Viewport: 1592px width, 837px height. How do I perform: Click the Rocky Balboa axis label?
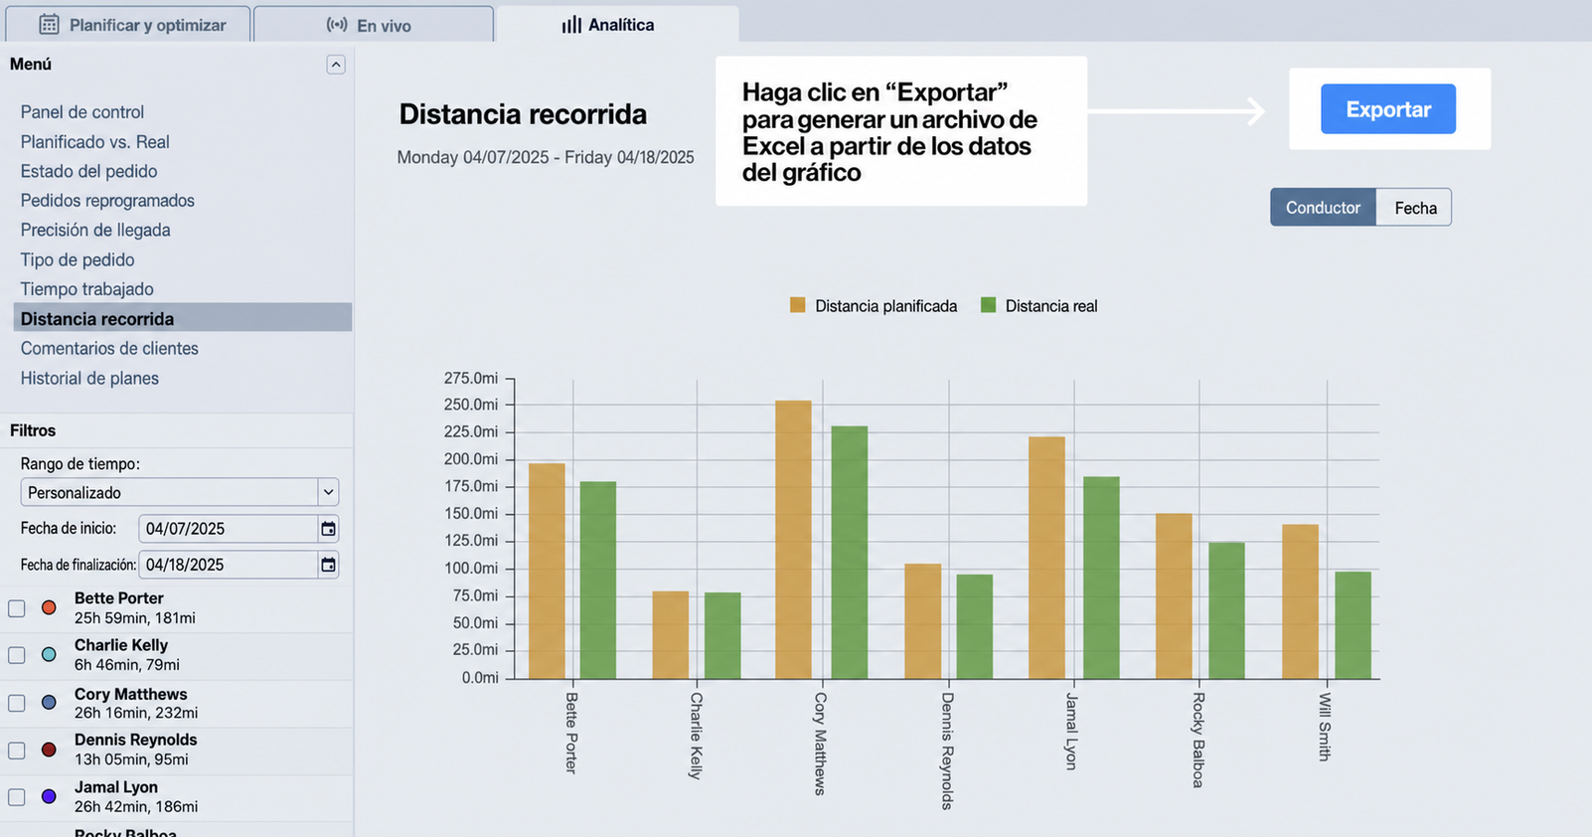(x=1198, y=741)
